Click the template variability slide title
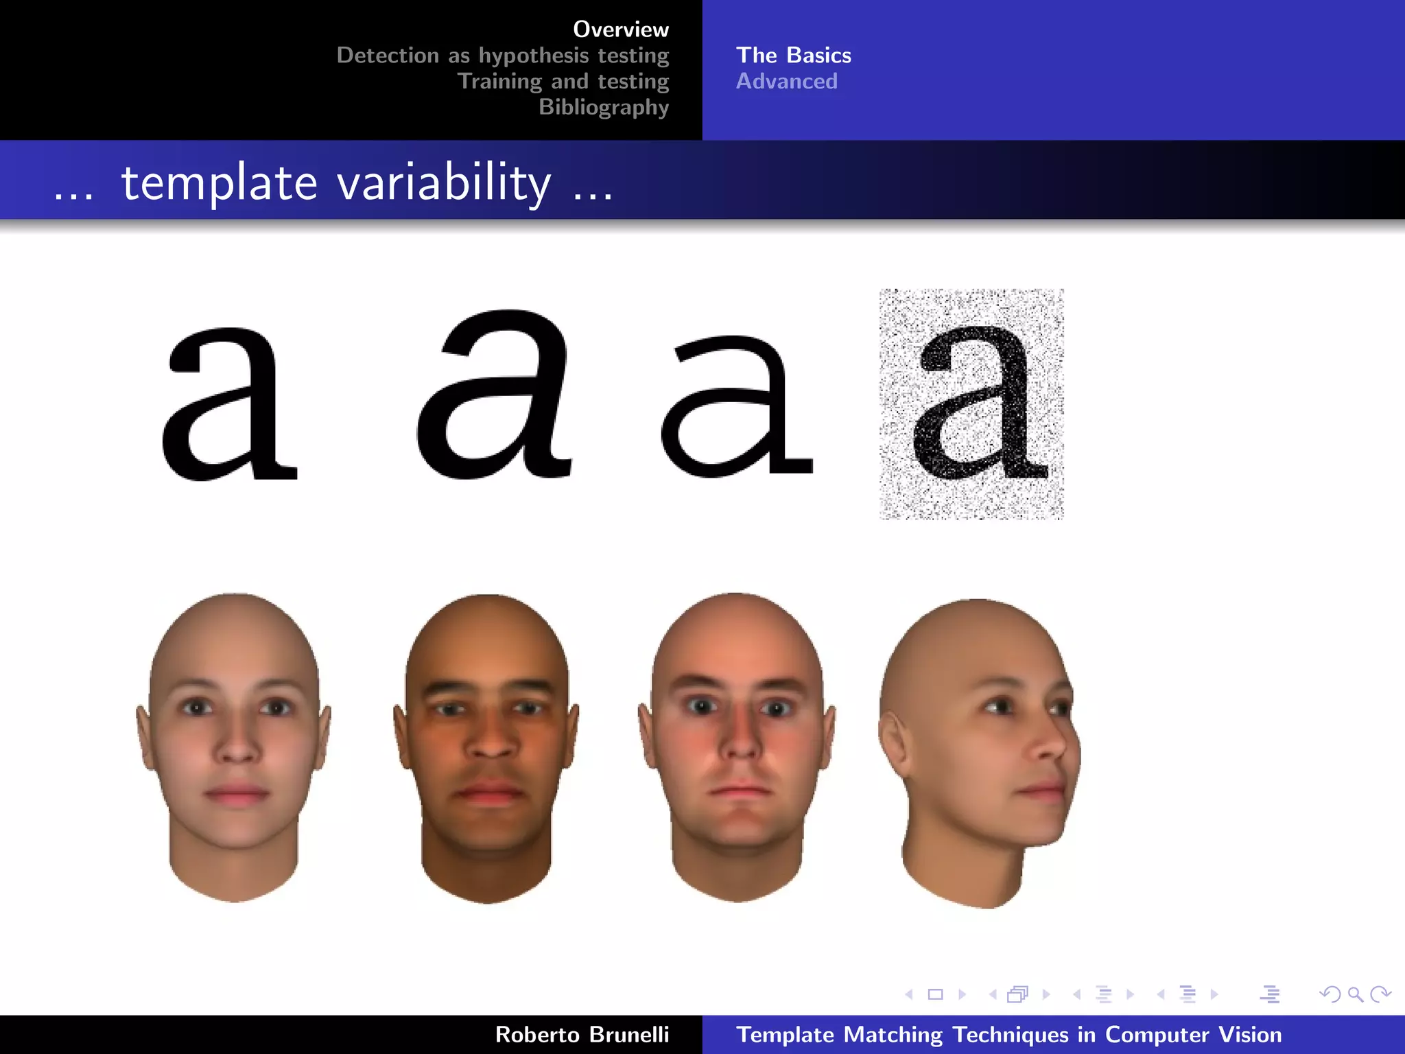Viewport: 1405px width, 1054px height. (x=333, y=184)
